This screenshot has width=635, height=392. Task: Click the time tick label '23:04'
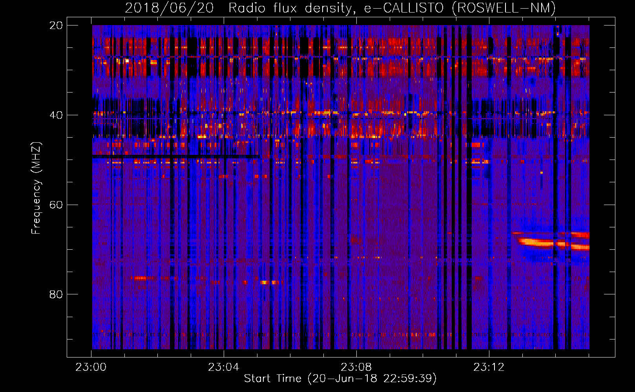click(224, 367)
